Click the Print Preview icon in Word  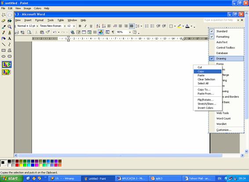pyautogui.click(x=29, y=32)
